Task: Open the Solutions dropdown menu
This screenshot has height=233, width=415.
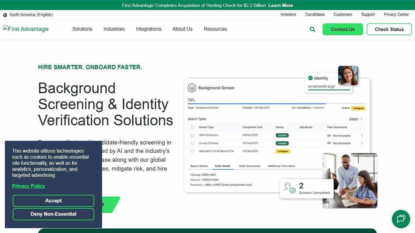Action: point(82,29)
